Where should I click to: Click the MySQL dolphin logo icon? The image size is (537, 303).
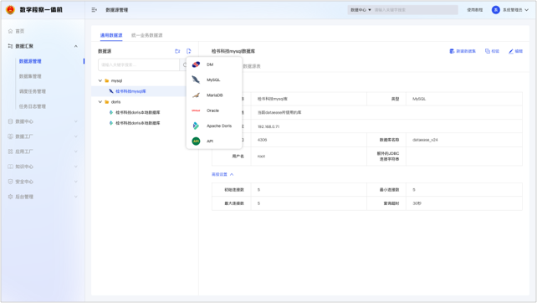[x=196, y=80]
